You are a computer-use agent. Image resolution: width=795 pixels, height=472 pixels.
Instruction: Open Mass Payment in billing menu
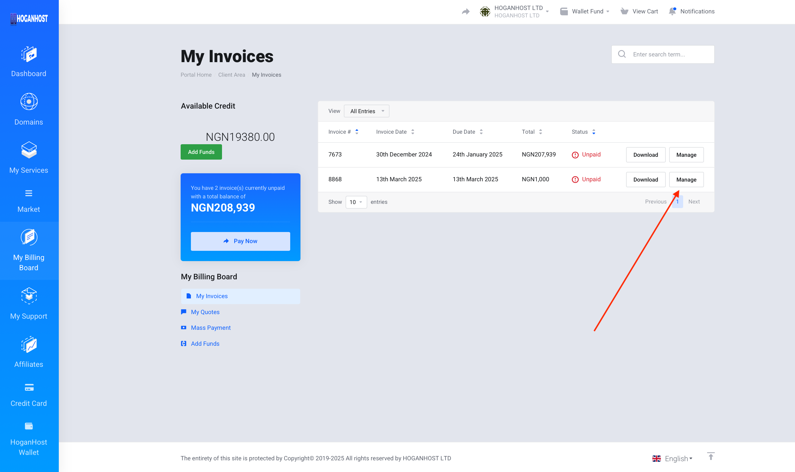pos(211,327)
